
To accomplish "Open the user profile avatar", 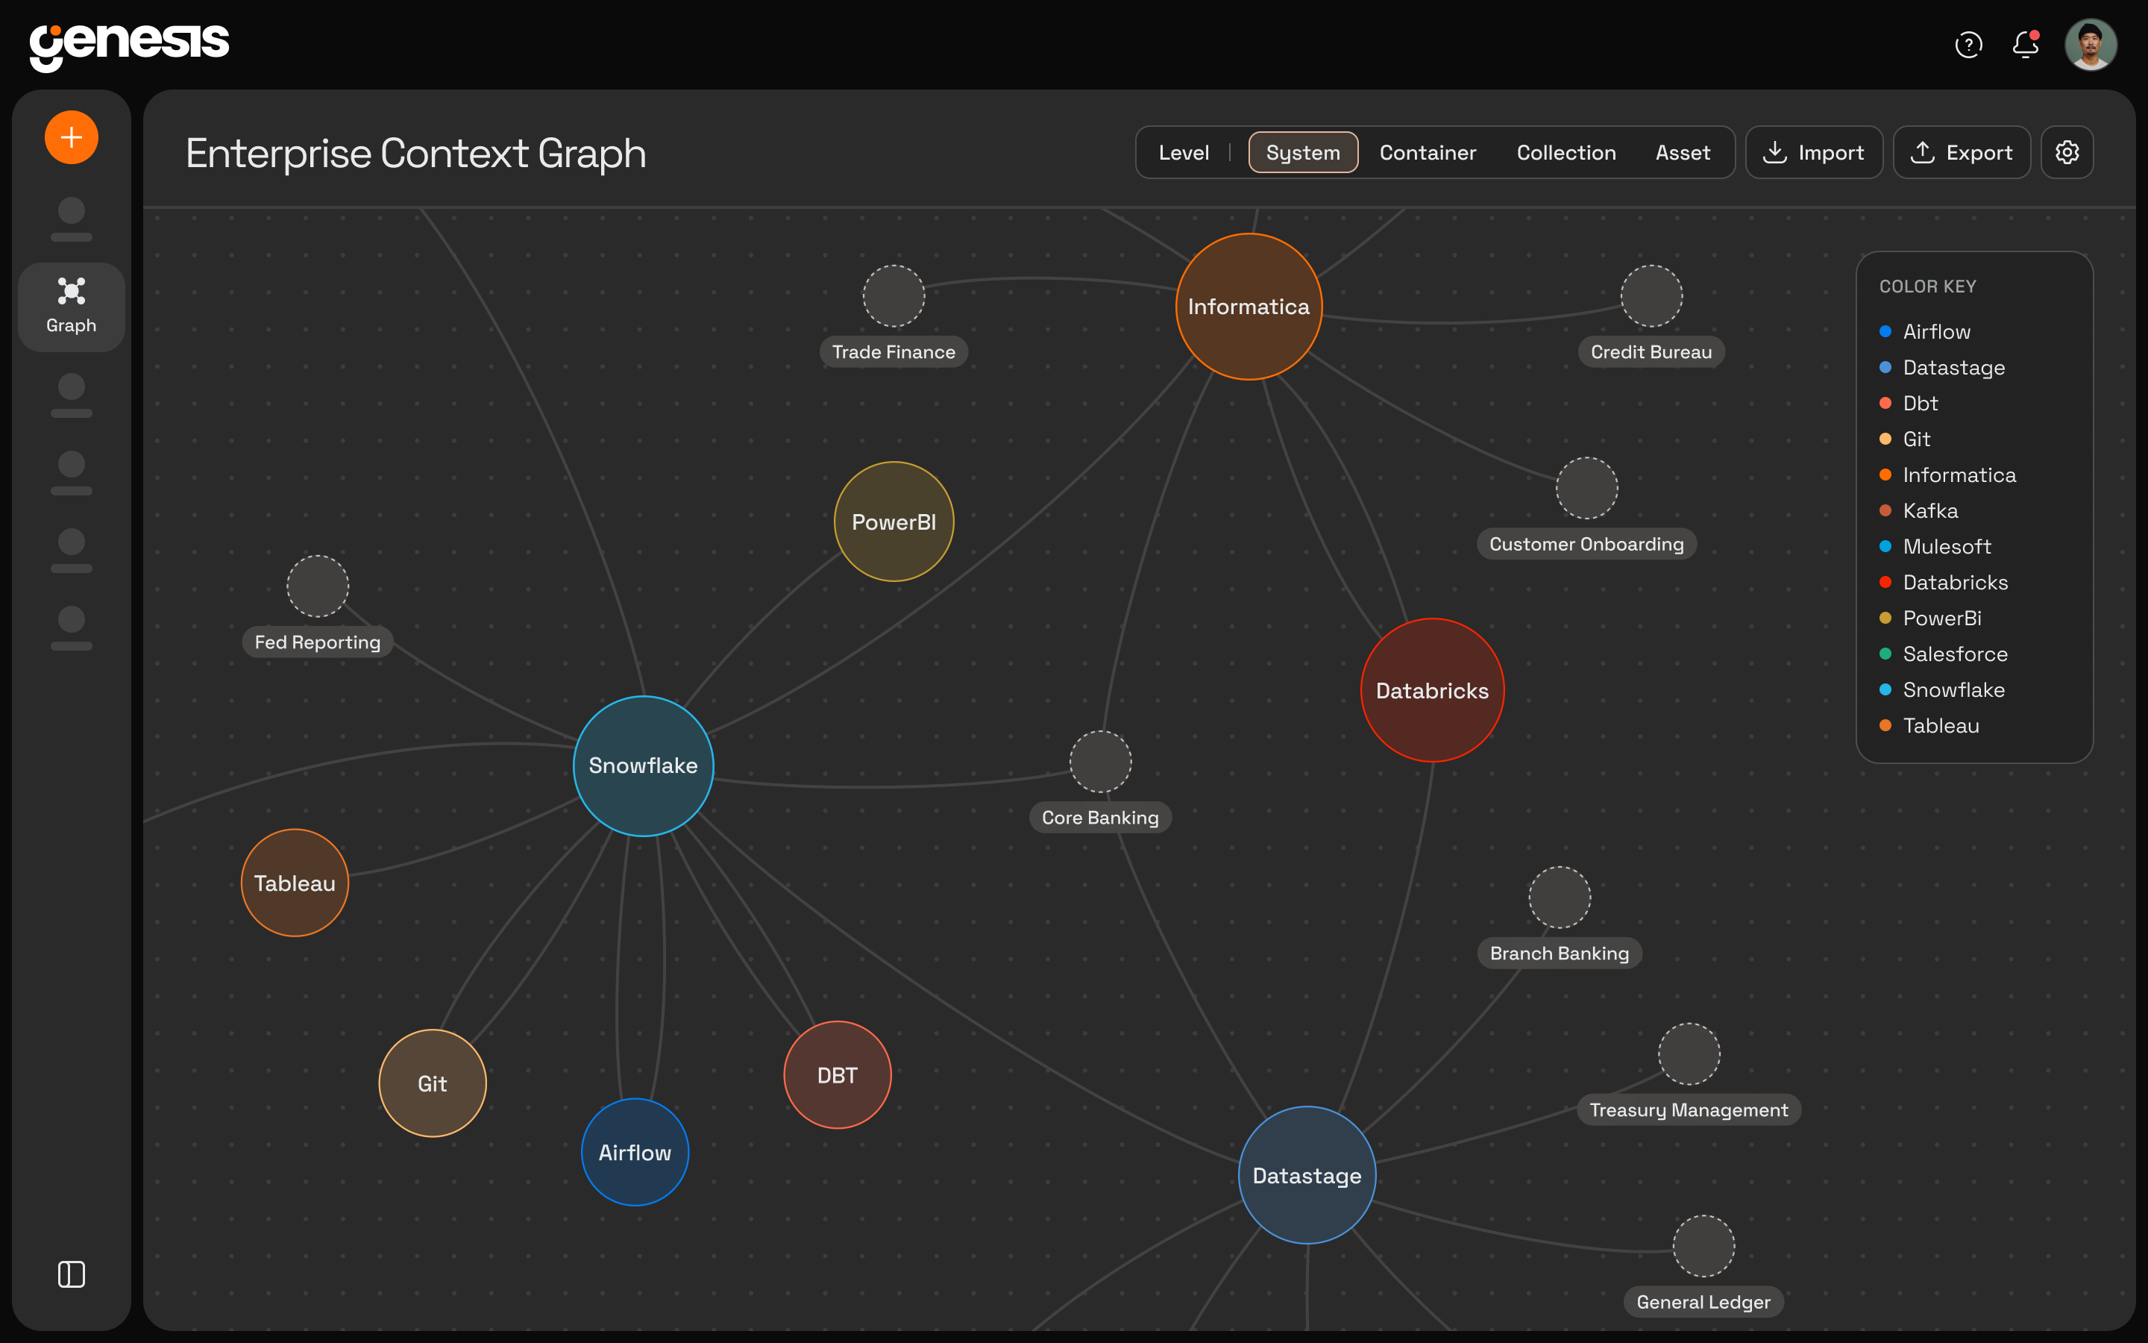I will point(2091,45).
